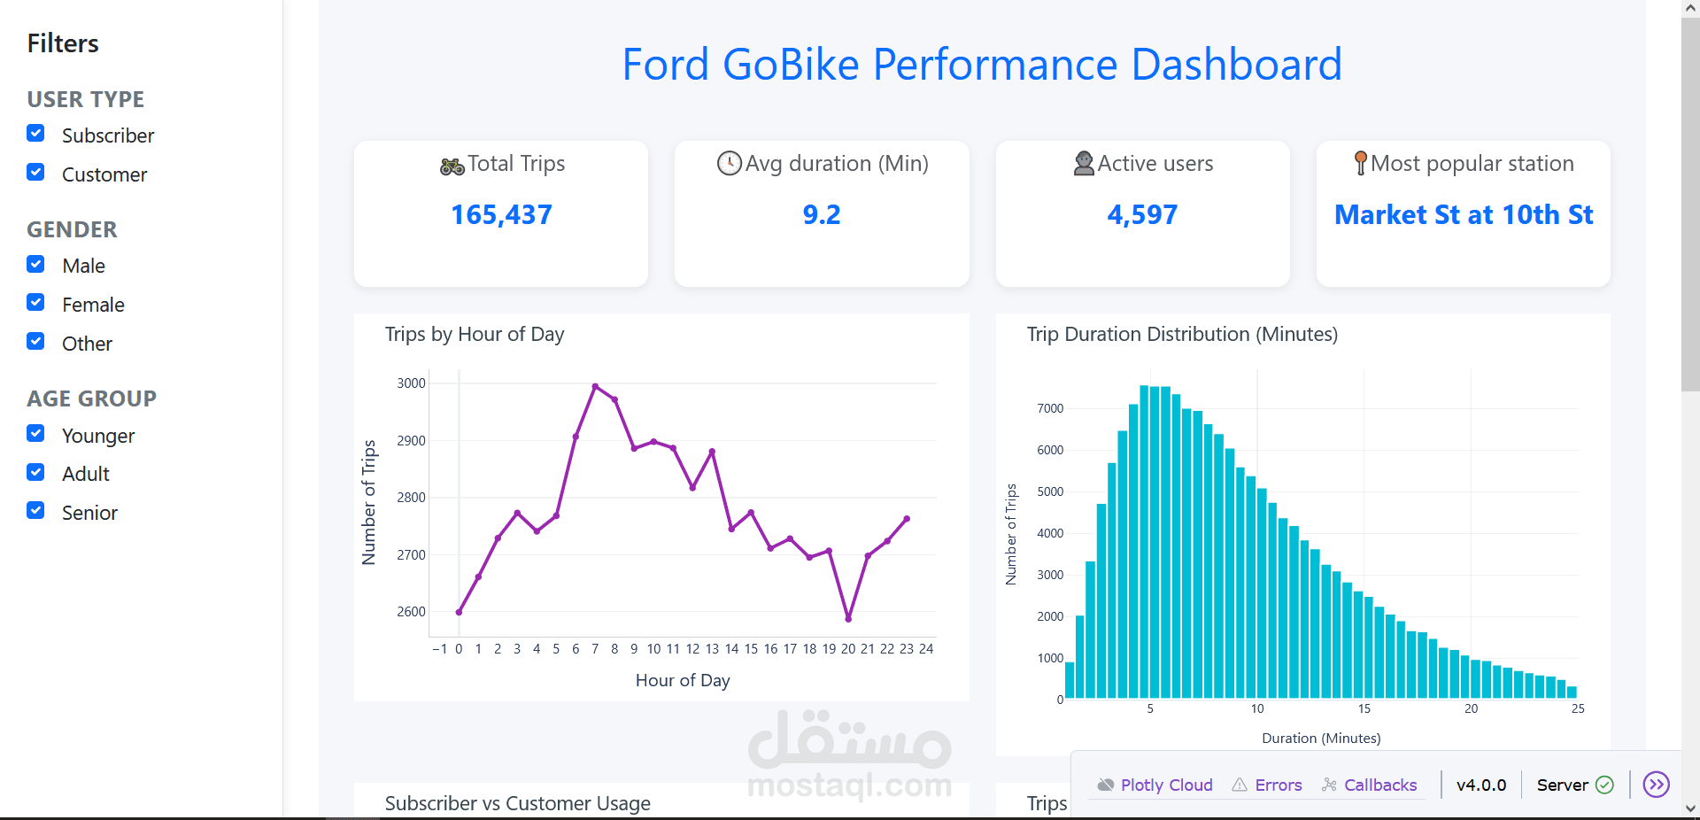Select the Plotly Cloud icon in dev toolbar
This screenshot has height=820, width=1700.
click(1106, 785)
